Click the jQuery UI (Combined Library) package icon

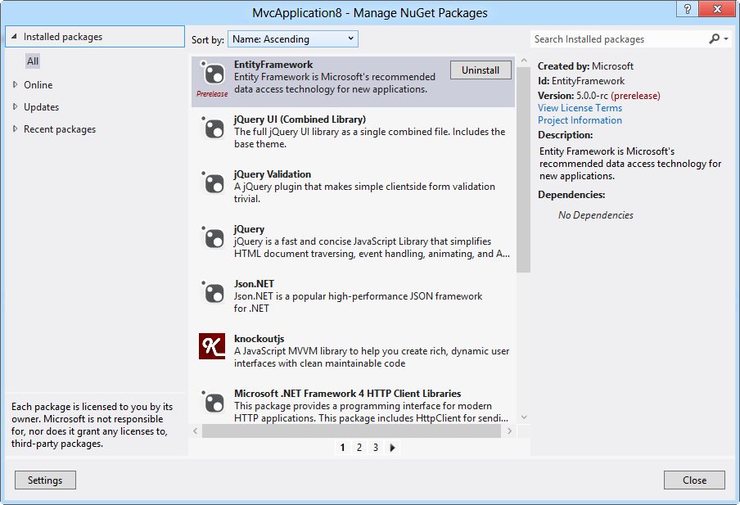(212, 128)
